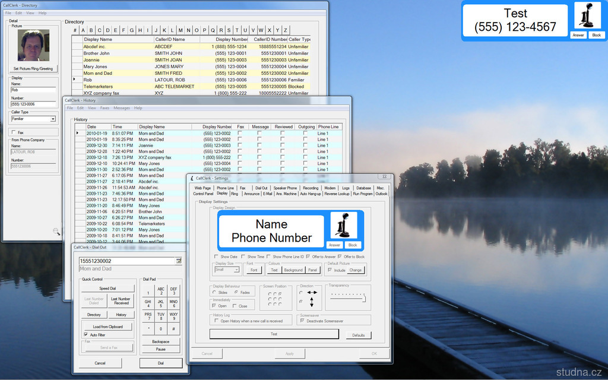Screen dimensions: 608x380
Task: Open the Faxes menu in History window
Action: click(x=104, y=108)
